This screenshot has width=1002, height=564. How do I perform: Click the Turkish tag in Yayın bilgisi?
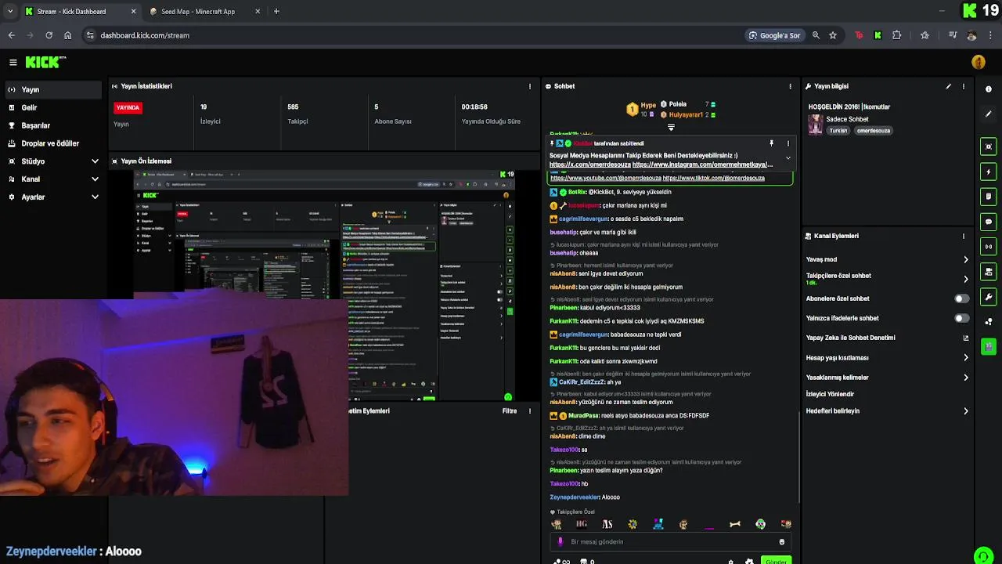(x=838, y=131)
